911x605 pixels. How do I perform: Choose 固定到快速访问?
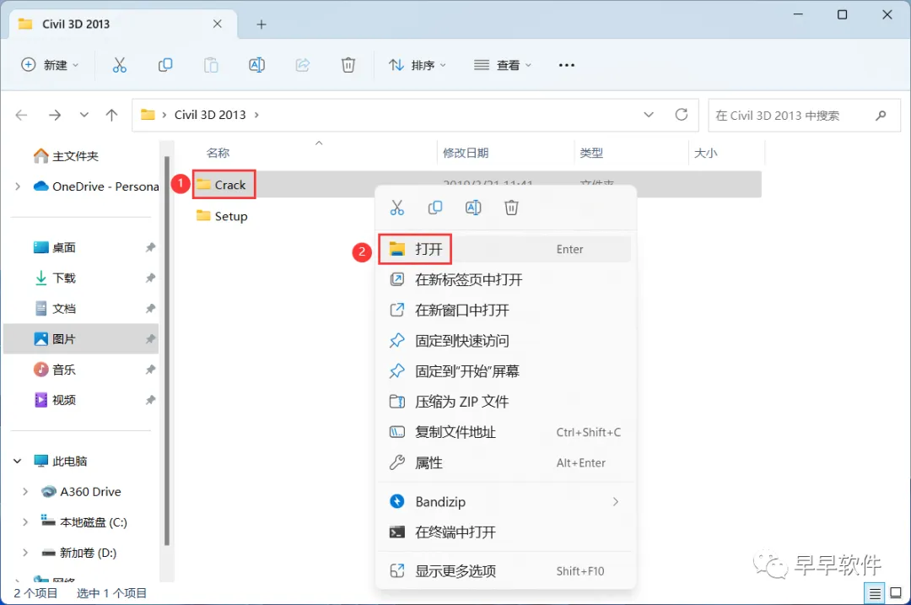click(x=504, y=341)
